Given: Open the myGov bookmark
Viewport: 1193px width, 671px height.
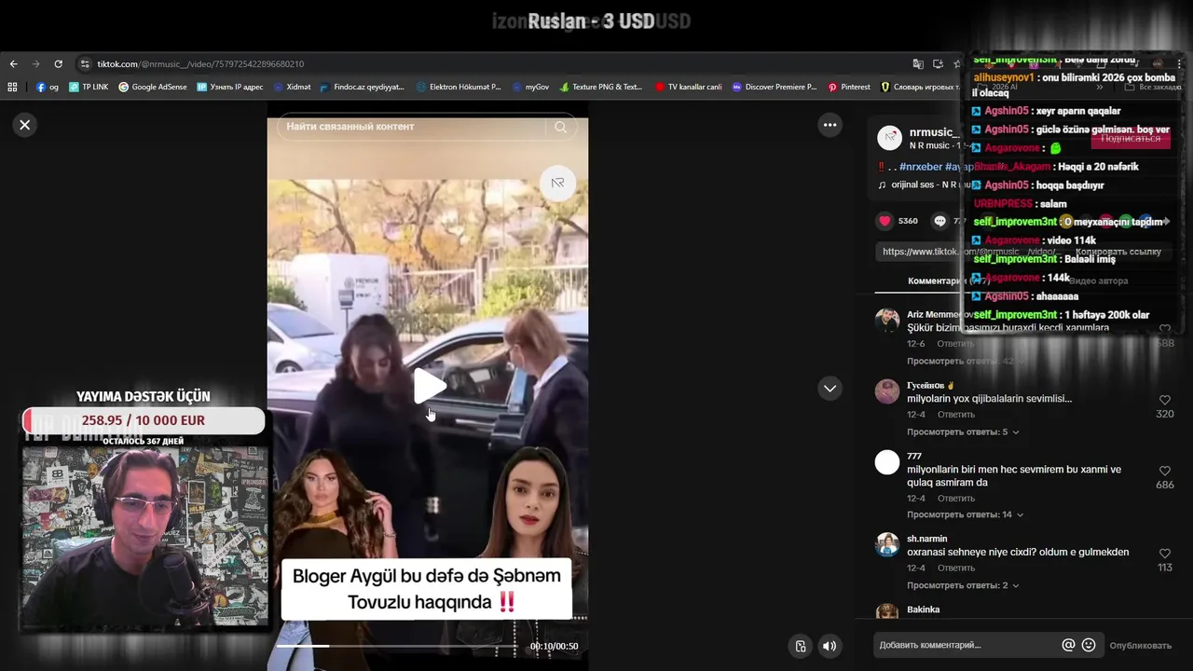Looking at the screenshot, I should coord(530,87).
